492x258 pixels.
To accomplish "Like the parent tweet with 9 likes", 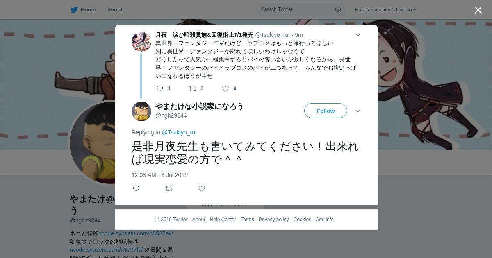I will (225, 88).
